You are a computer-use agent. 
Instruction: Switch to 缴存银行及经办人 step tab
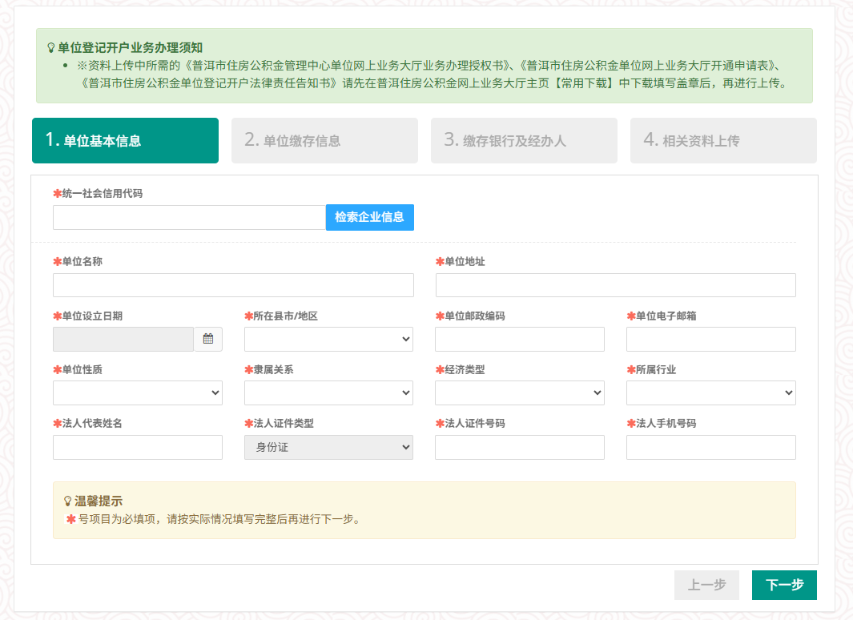pos(524,141)
